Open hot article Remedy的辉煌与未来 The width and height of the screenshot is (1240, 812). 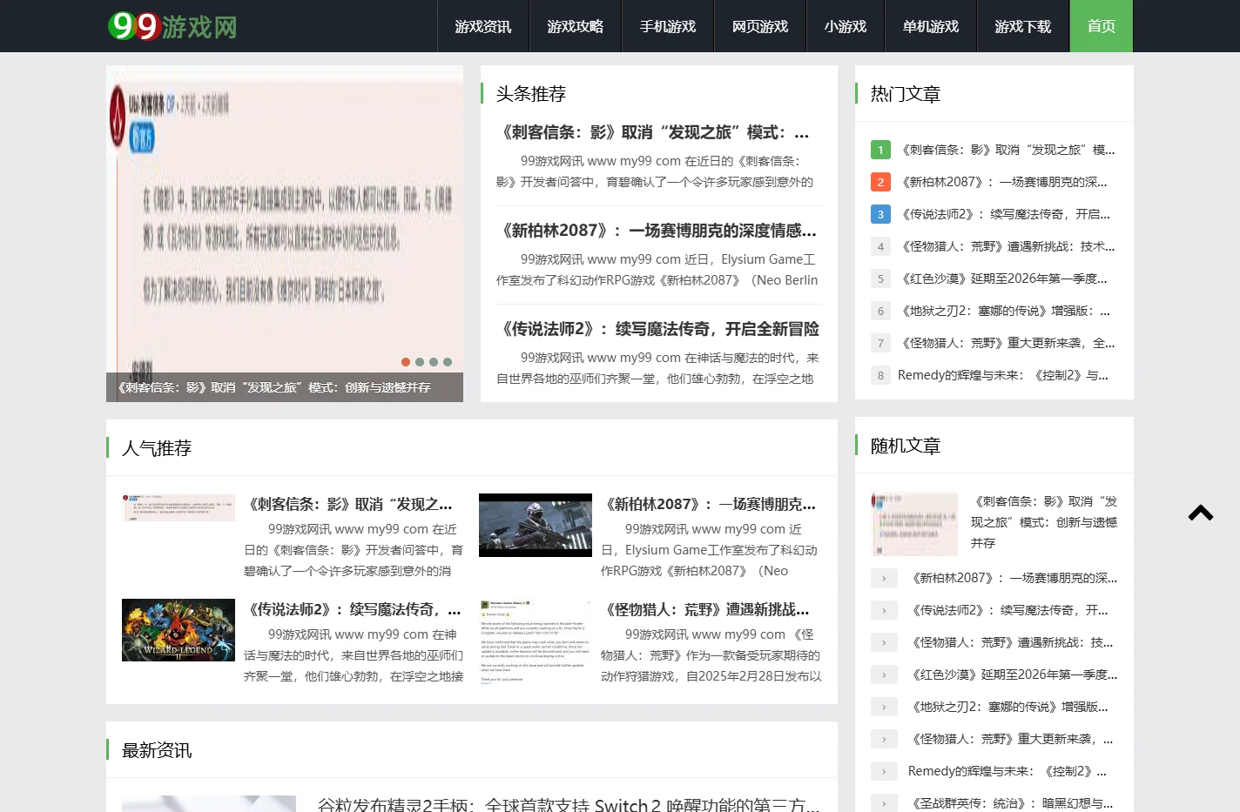click(x=1003, y=375)
